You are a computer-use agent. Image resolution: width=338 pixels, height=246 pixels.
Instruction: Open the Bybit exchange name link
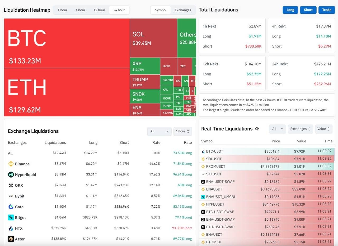20,196
